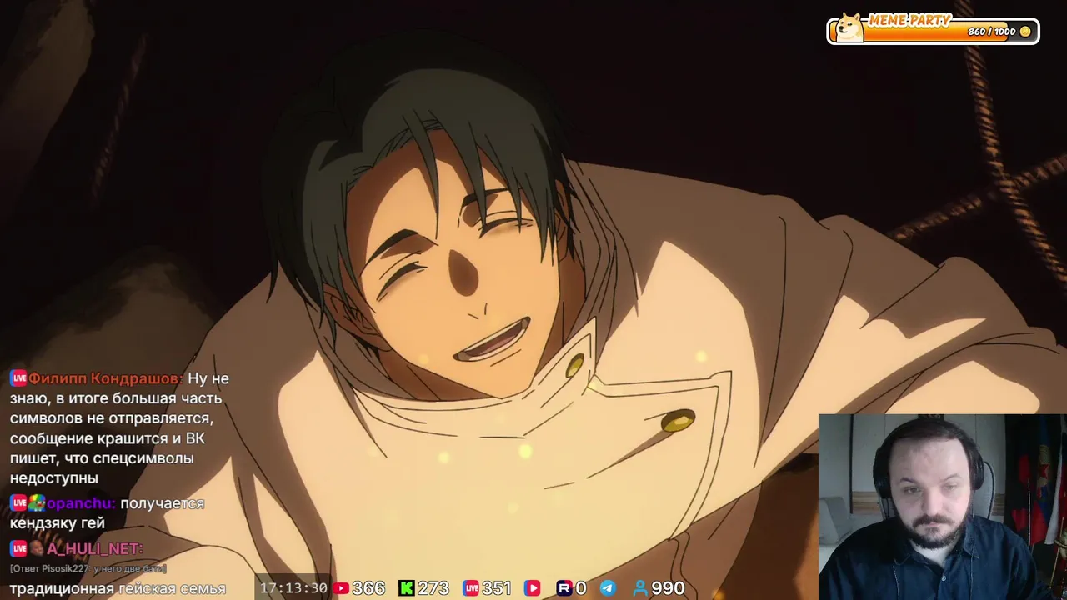The image size is (1067, 600).
Task: Open the chat username opanchu
Action: tap(81, 503)
